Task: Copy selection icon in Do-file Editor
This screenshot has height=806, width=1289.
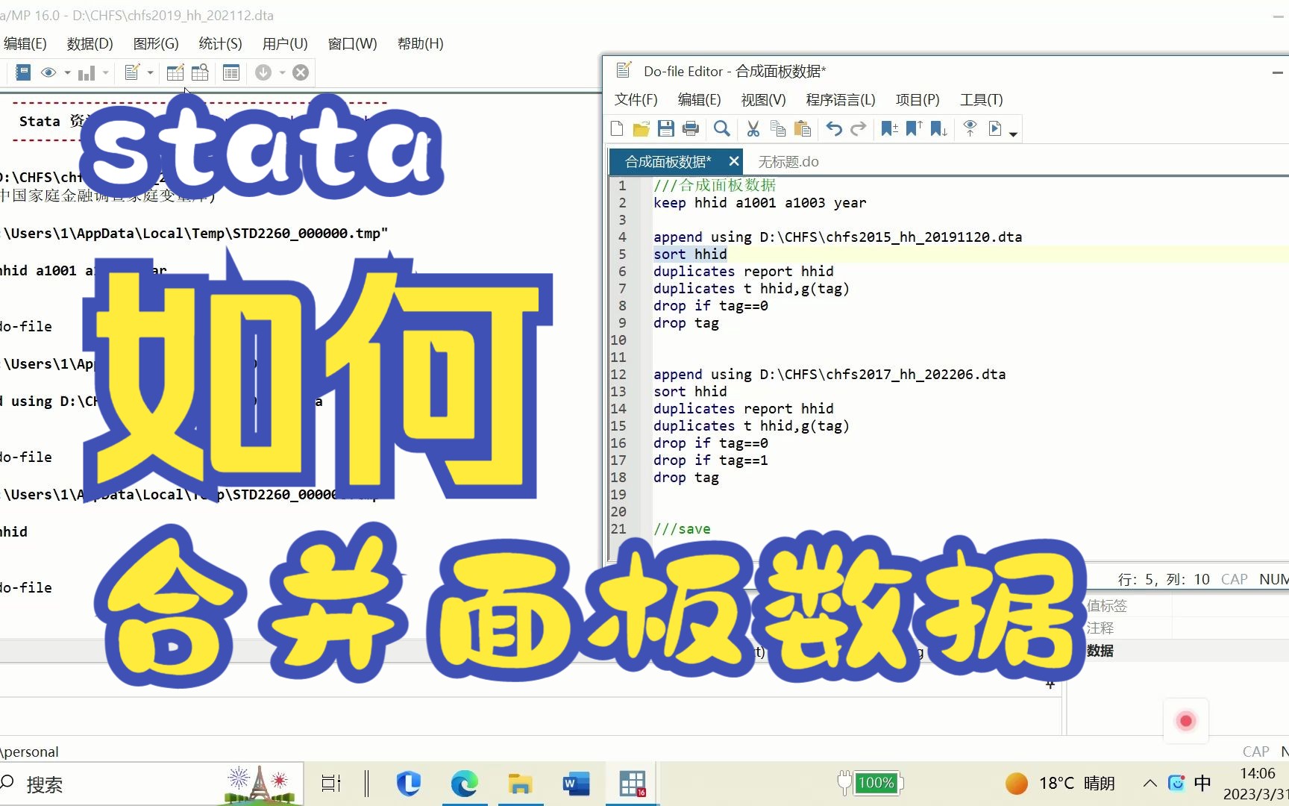Action: [x=778, y=128]
